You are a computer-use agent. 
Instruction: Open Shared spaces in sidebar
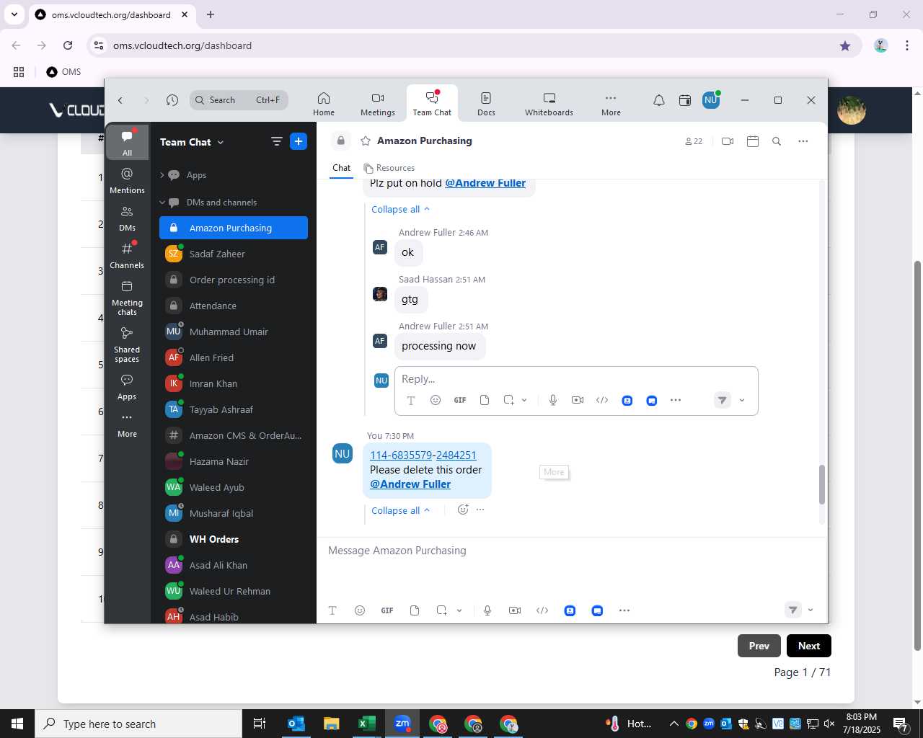tap(127, 344)
